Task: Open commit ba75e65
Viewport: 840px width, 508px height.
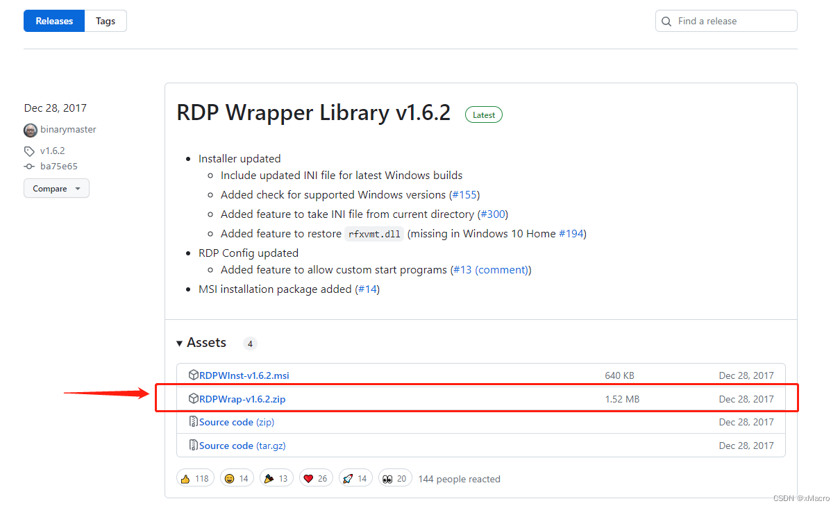Action: tap(59, 167)
